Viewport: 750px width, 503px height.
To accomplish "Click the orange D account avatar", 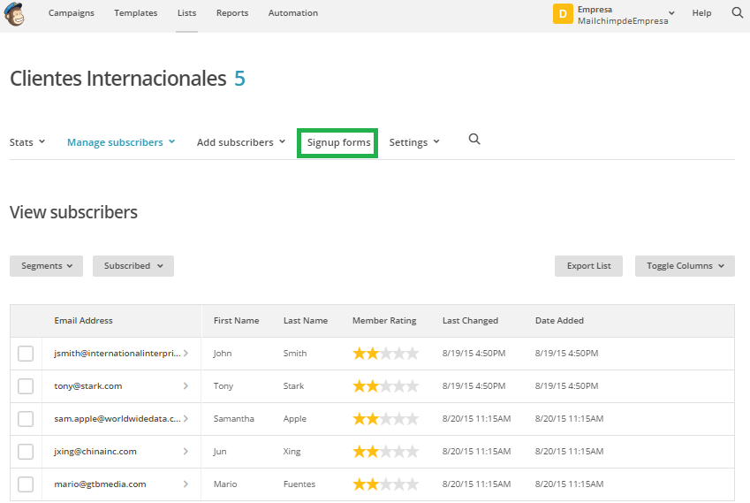I will [x=563, y=14].
